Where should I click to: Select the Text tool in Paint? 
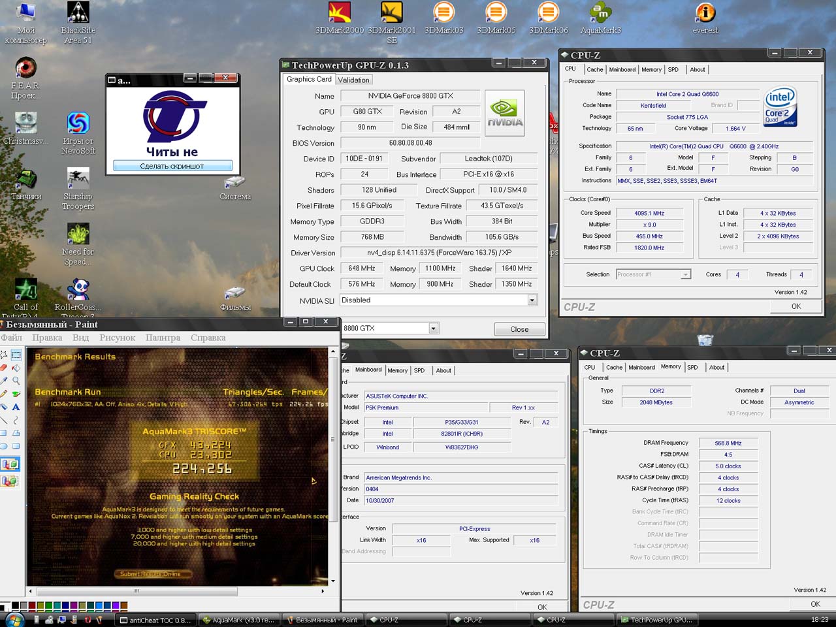pyautogui.click(x=16, y=407)
